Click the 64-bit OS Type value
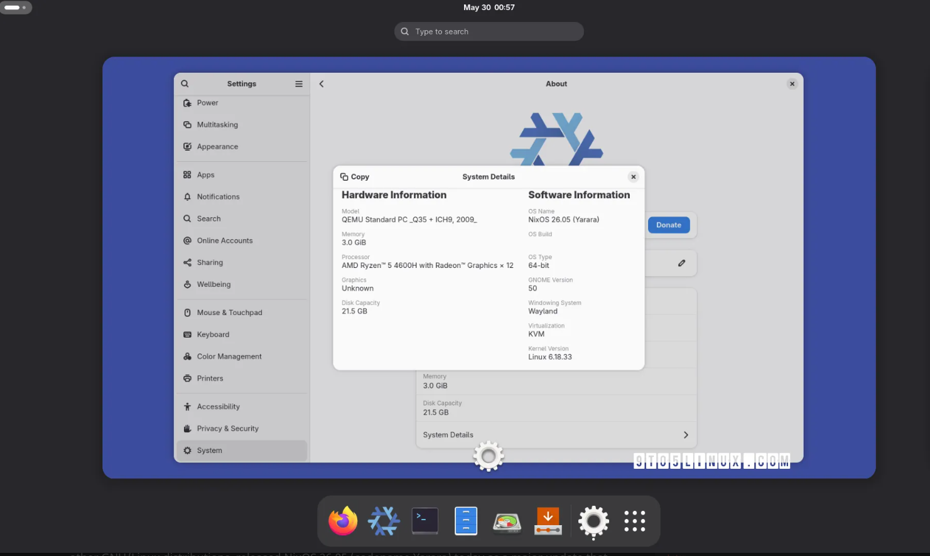This screenshot has height=556, width=930. [539, 265]
